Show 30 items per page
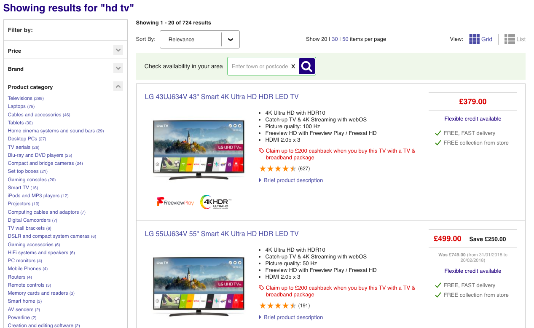Screen dimensions: 534x328 [335, 39]
